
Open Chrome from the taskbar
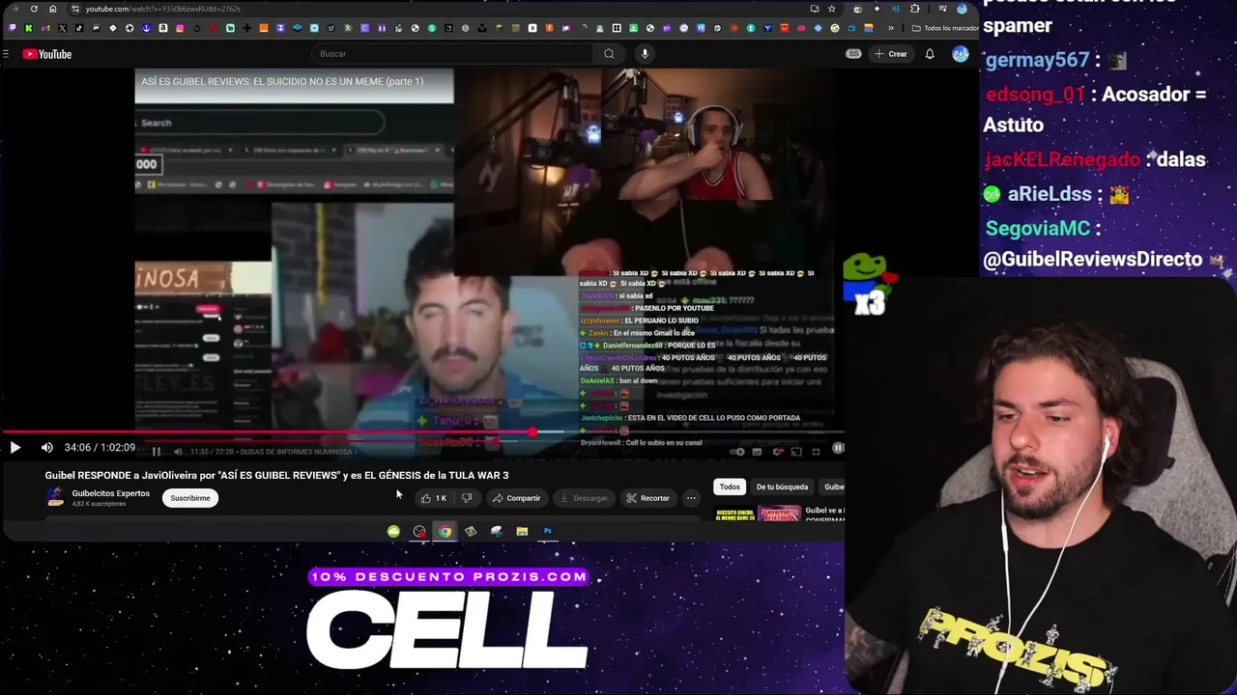(445, 531)
